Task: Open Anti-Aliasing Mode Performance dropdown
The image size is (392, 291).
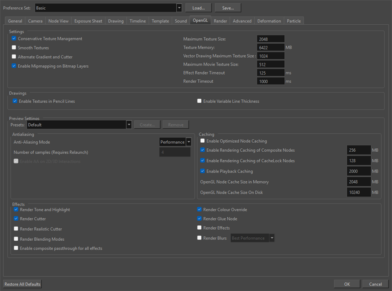Action: pos(189,142)
